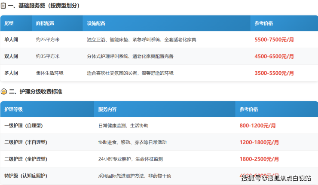
Task: Click the 双人间 row label
Action: coord(11,56)
